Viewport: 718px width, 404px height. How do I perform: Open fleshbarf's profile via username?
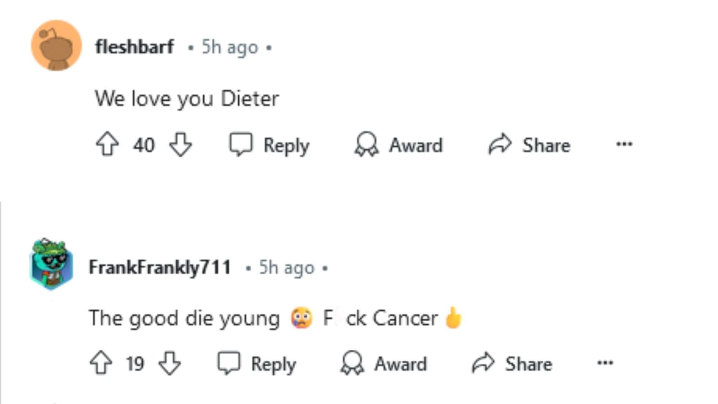(x=135, y=46)
